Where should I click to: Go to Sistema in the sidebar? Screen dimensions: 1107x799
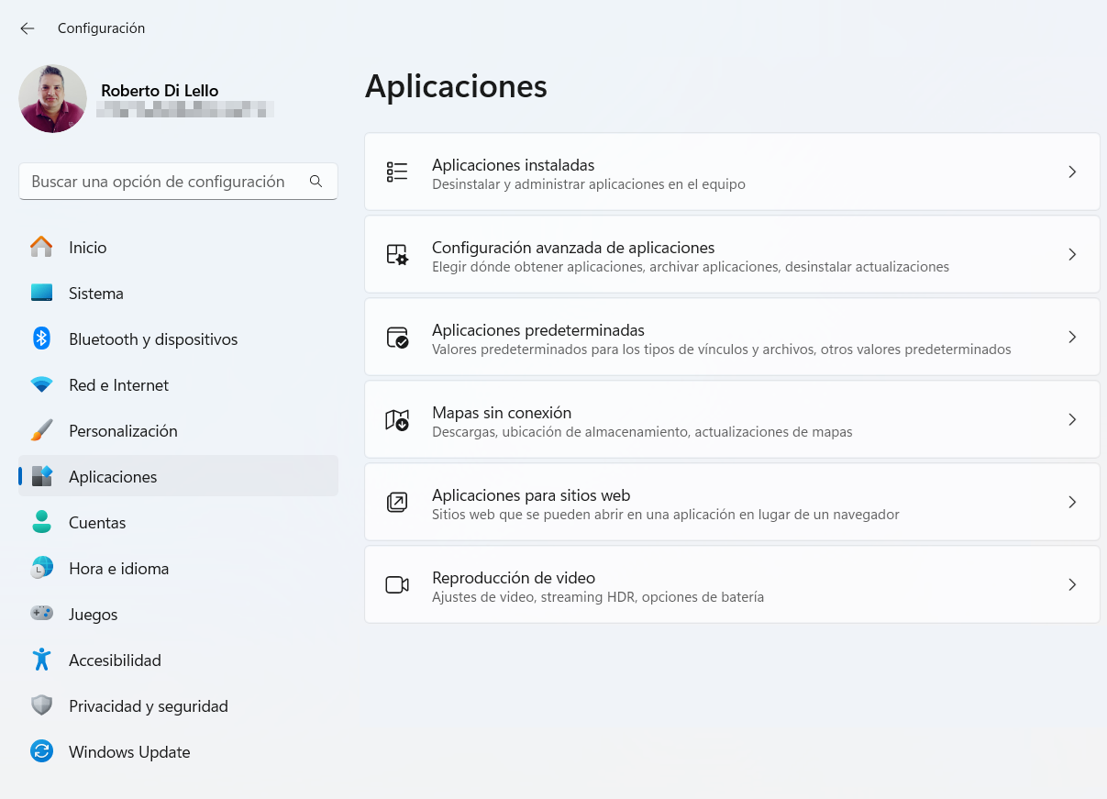[x=95, y=294]
